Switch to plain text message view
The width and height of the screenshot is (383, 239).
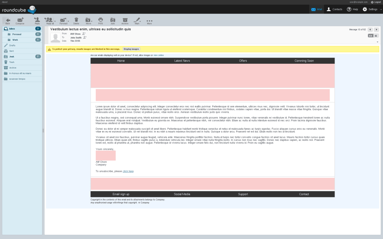pyautogui.click(x=376, y=36)
